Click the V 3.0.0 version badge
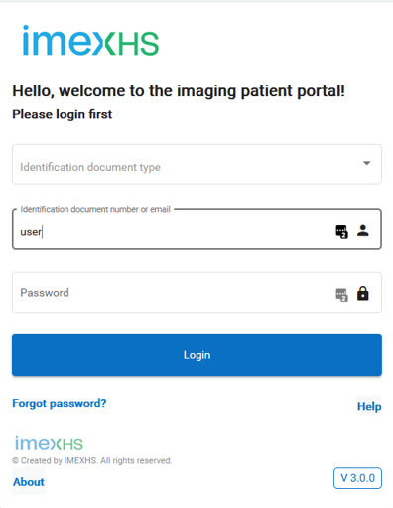 [x=357, y=478]
